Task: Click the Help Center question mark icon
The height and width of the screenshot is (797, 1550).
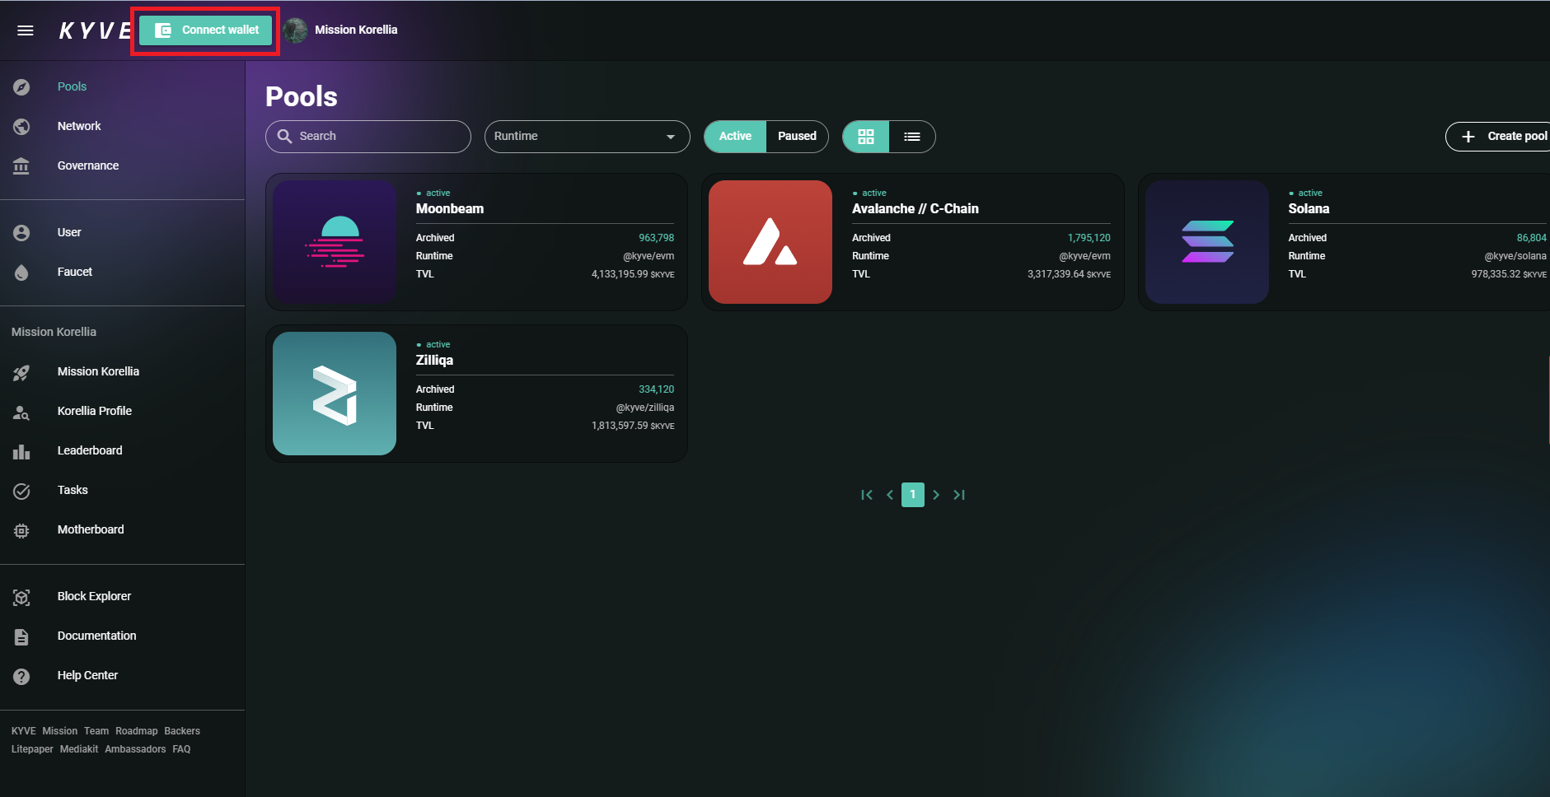Action: point(21,676)
